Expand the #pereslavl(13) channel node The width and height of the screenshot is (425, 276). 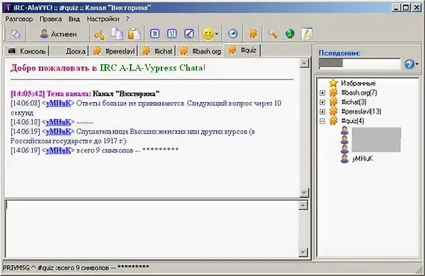(x=322, y=111)
